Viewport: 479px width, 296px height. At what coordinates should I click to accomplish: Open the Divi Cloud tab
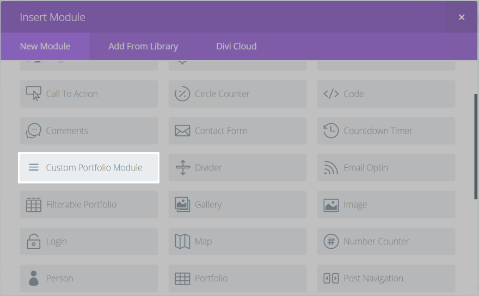pos(236,46)
